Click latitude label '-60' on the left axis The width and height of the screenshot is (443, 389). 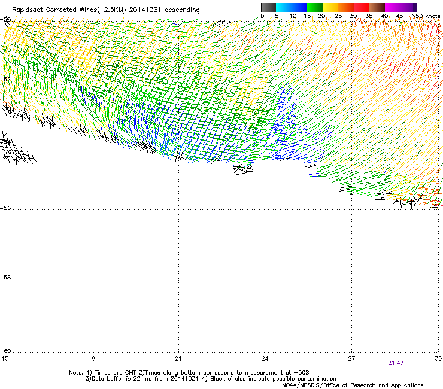coord(5,351)
